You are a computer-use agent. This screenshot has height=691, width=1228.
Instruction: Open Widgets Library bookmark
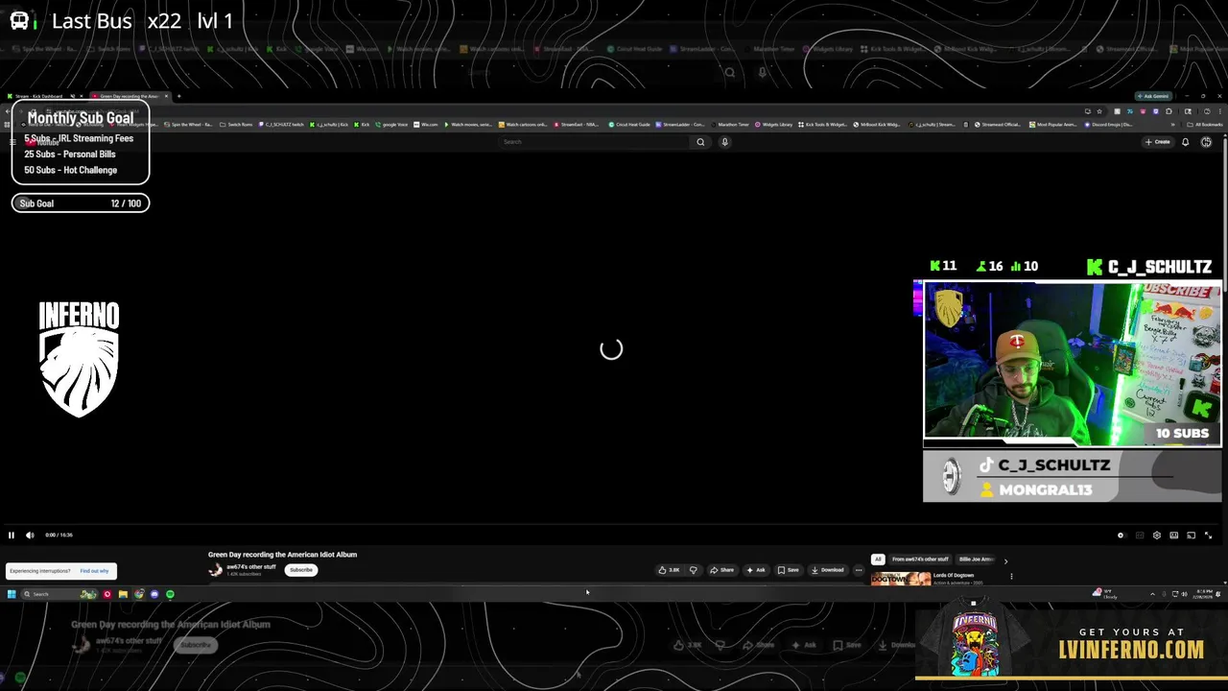coord(775,124)
